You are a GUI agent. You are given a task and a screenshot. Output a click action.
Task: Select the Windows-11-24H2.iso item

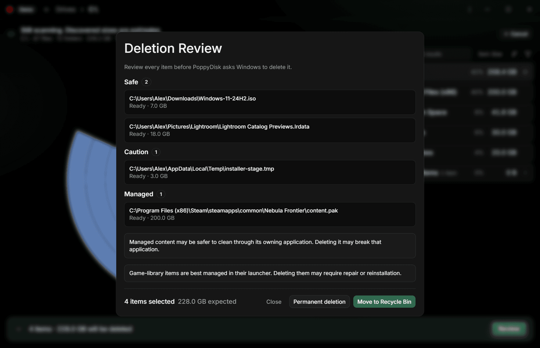point(270,102)
